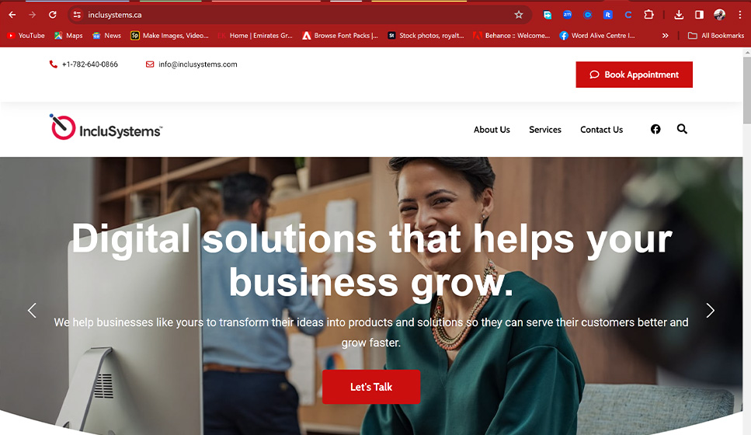
Task: Open the Services menu item
Action: [545, 130]
